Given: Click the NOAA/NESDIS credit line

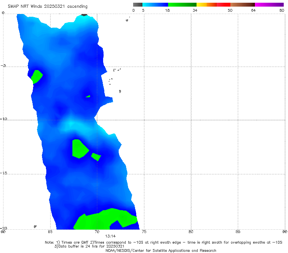Looking at the screenshot, I should [x=161, y=250].
